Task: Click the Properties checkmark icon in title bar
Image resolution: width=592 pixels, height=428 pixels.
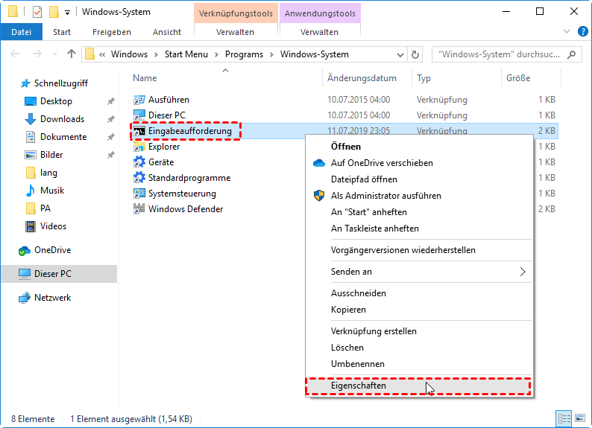Action: point(37,12)
